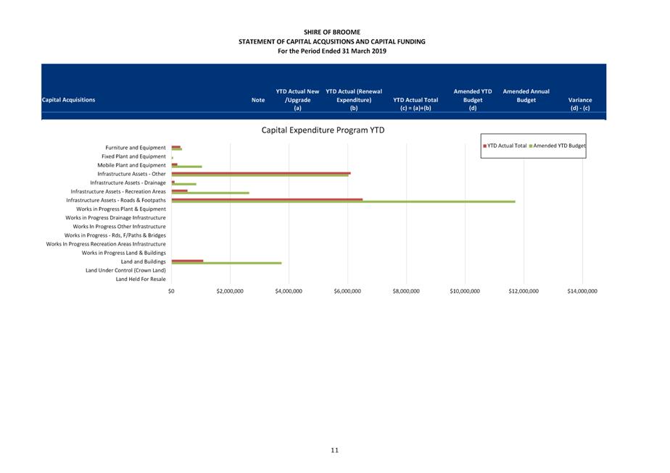Select the Furniture and Equipment axis label
Viewport: 670px width, 473px height.
[x=135, y=148]
